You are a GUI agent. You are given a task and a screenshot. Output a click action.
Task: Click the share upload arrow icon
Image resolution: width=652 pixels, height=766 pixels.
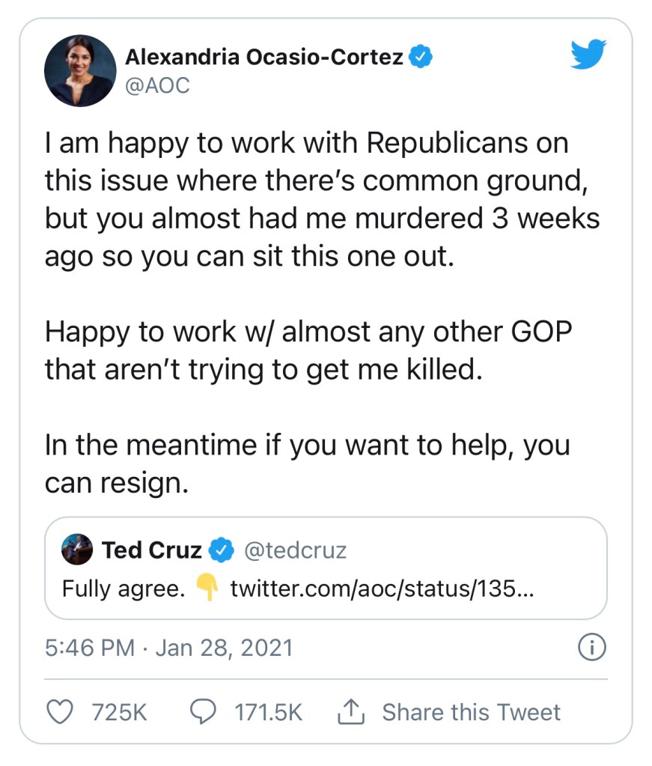350,712
